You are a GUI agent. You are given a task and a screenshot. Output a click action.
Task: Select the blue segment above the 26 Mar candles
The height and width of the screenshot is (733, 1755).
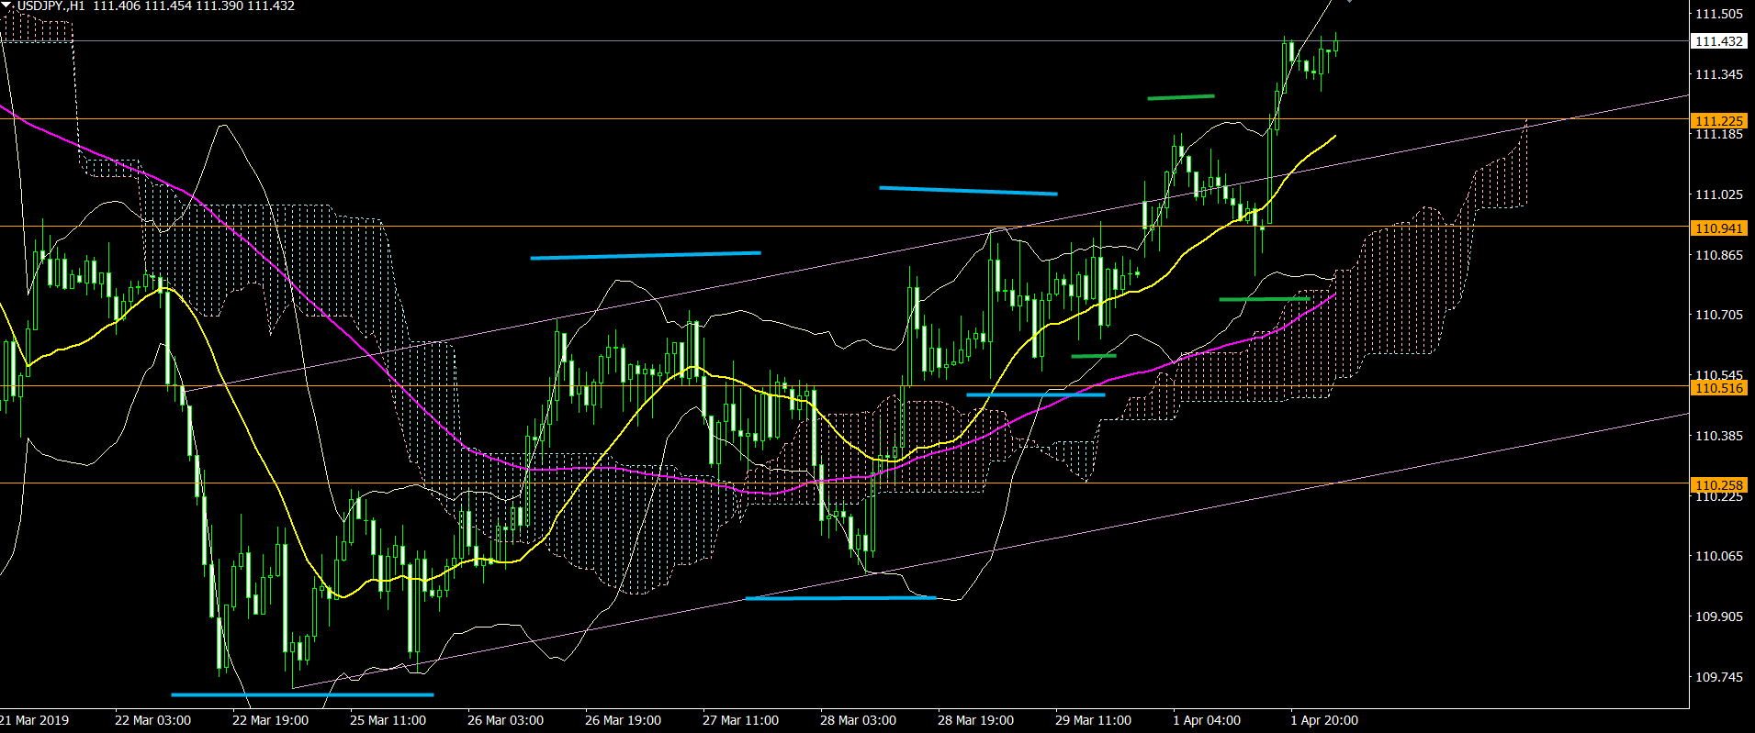pyautogui.click(x=646, y=255)
